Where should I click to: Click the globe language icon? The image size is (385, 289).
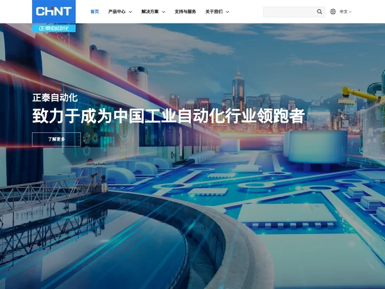tap(333, 12)
